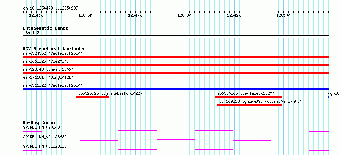340x155 pixels.
Task: Click the 12647k ruler tick label
Action: (135, 15)
